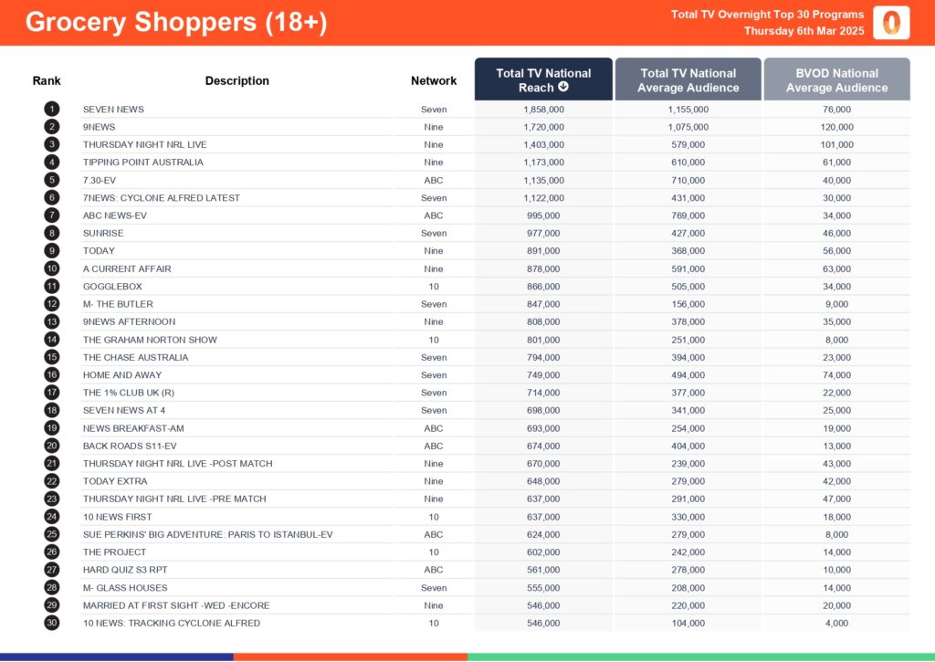Click THE GRAHAM NORTON SHOW row title

coord(150,340)
